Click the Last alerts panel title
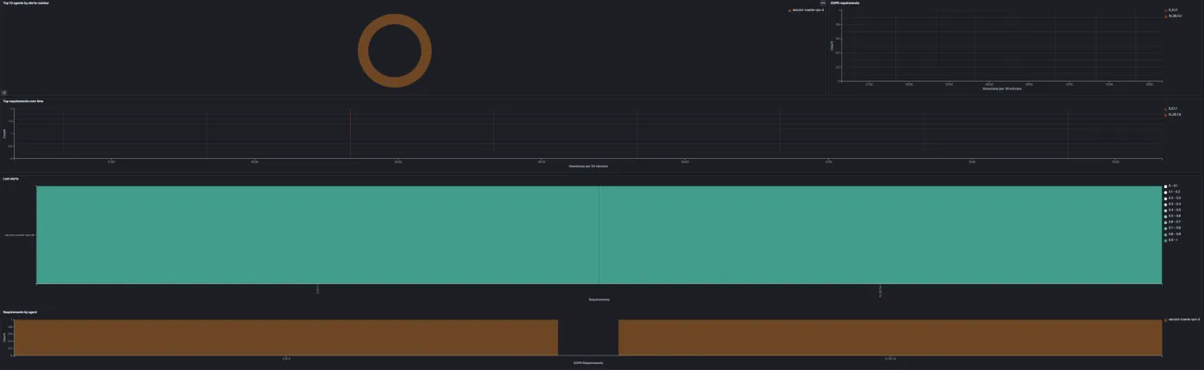 pos(10,179)
